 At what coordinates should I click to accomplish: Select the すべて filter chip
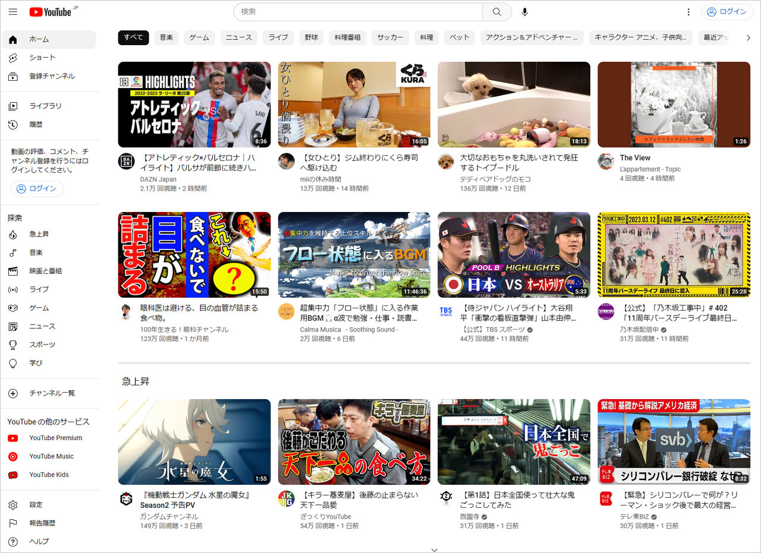[x=133, y=37]
